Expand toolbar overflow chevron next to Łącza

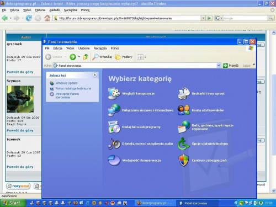pos(254,65)
